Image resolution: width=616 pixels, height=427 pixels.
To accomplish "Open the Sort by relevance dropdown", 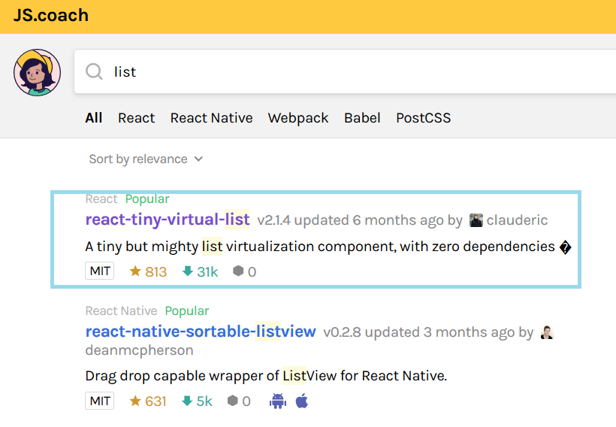I will (146, 159).
